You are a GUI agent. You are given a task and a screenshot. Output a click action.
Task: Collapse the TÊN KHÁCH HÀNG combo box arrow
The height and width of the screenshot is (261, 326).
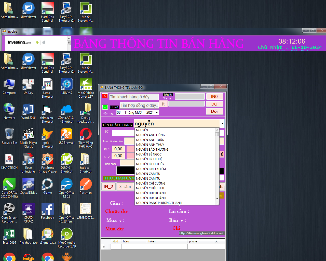point(222,124)
